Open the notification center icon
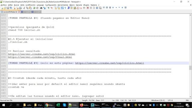 point(187,105)
